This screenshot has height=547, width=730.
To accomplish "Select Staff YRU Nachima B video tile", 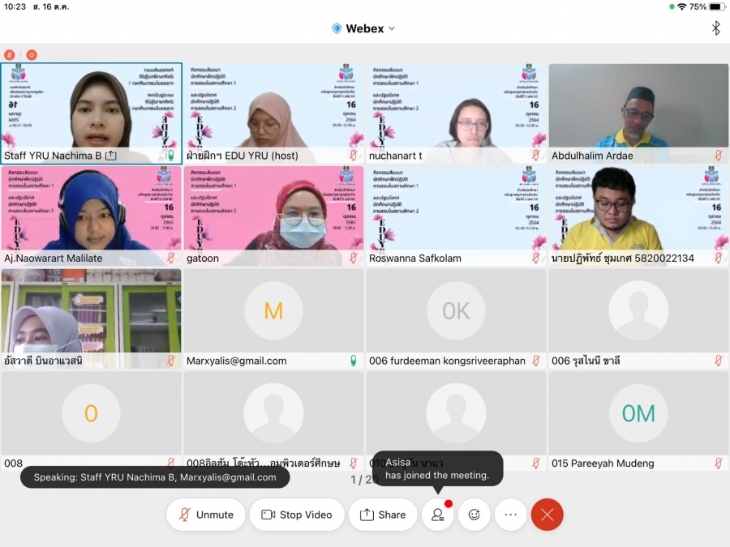I will click(x=91, y=109).
